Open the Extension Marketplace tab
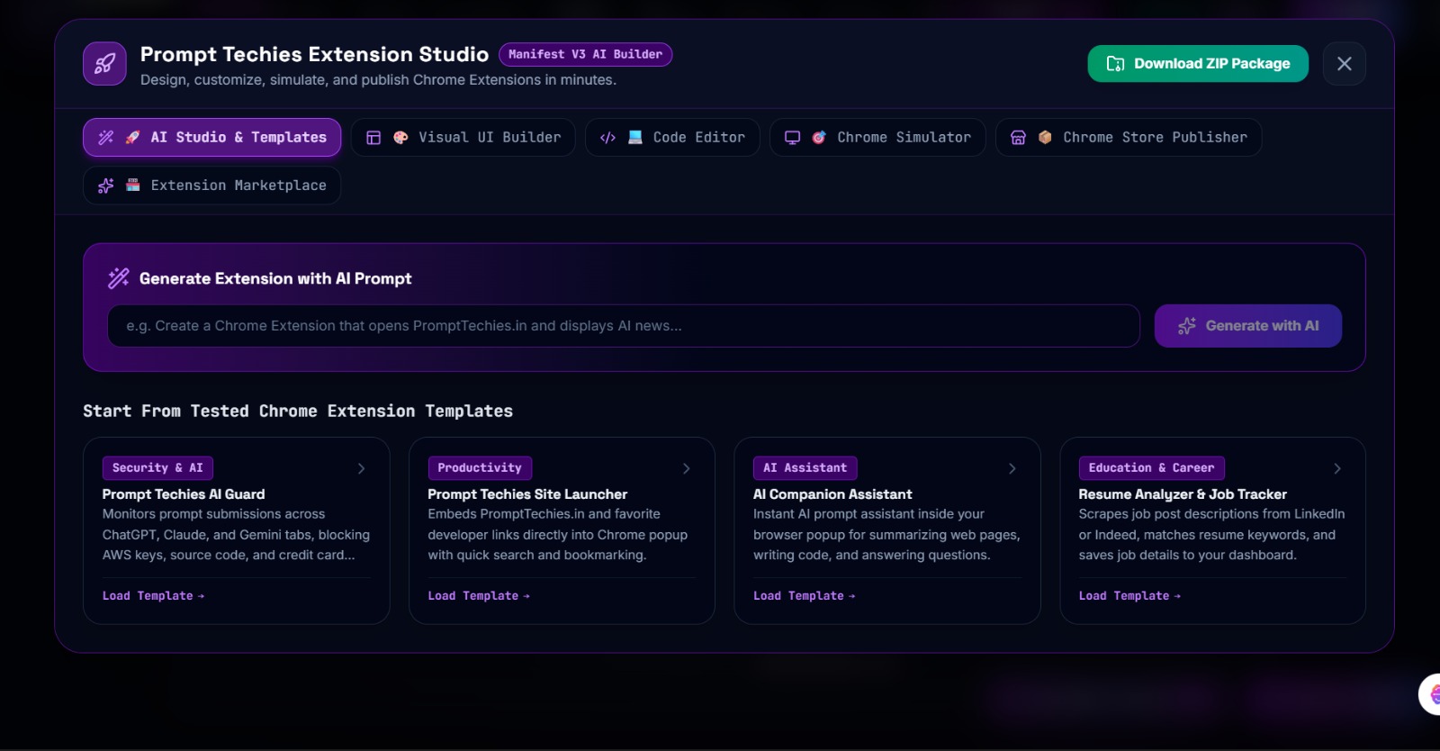This screenshot has width=1440, height=751. coord(212,185)
